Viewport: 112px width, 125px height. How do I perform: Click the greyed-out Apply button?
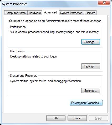[x=98, y=118]
